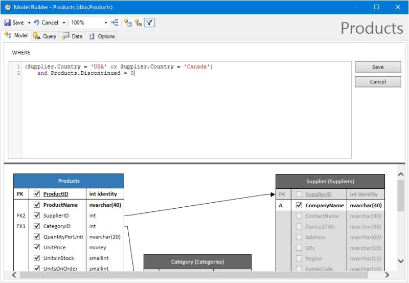Check the Supplier table SupplierID checkbox
Image resolution: width=409 pixels, height=283 pixels.
point(299,194)
